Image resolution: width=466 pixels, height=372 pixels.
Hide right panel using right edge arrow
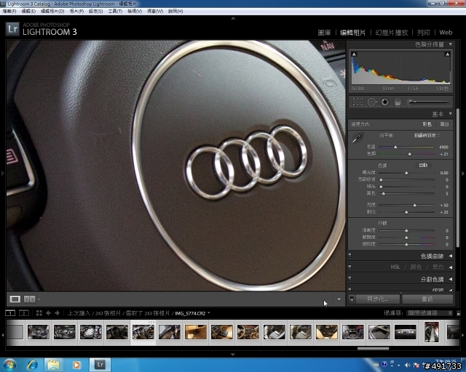pos(463,174)
